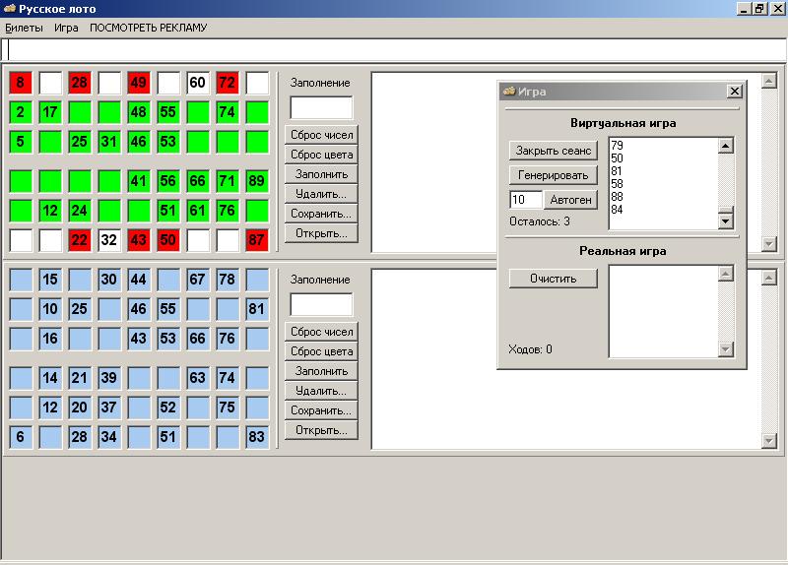This screenshot has height=565, width=788.
Task: Select the green cell numbered 89
Action: pos(257,181)
